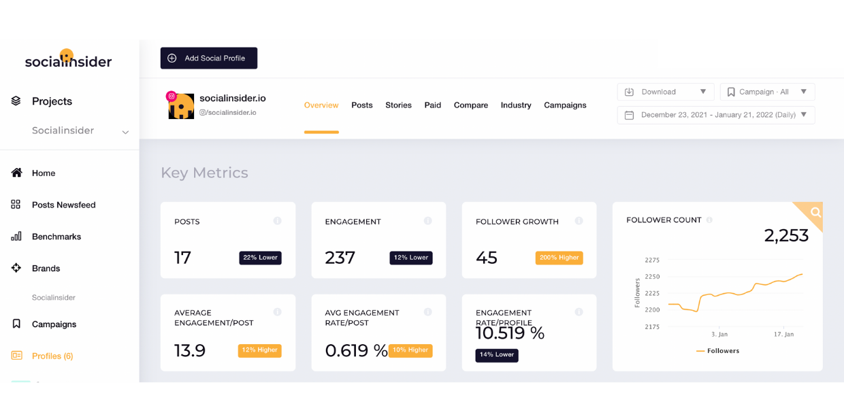Click the Followers line chart
The image size is (844, 408).
(x=735, y=292)
